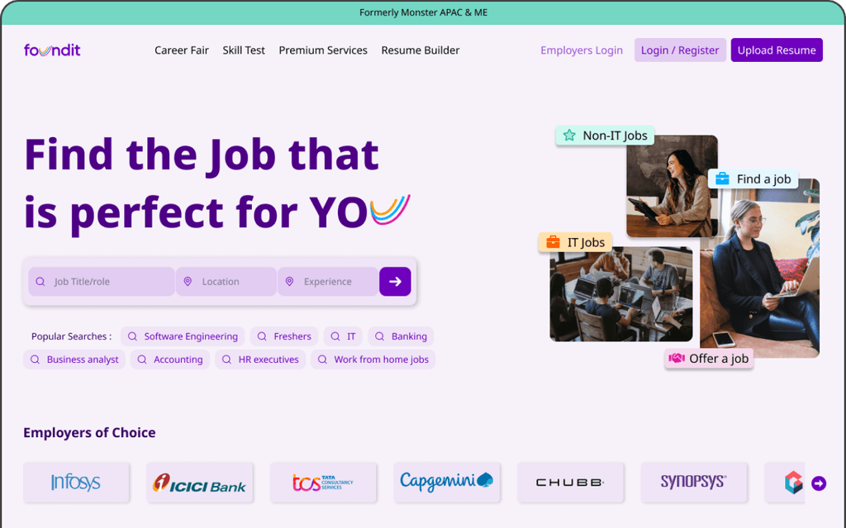The image size is (846, 528).
Task: Focus the Job Title/role input field
Action: (x=102, y=281)
